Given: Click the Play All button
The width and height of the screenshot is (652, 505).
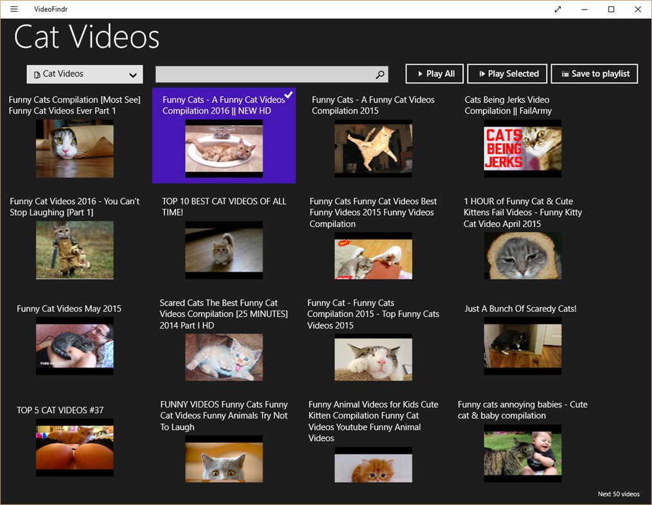Looking at the screenshot, I should tap(434, 74).
